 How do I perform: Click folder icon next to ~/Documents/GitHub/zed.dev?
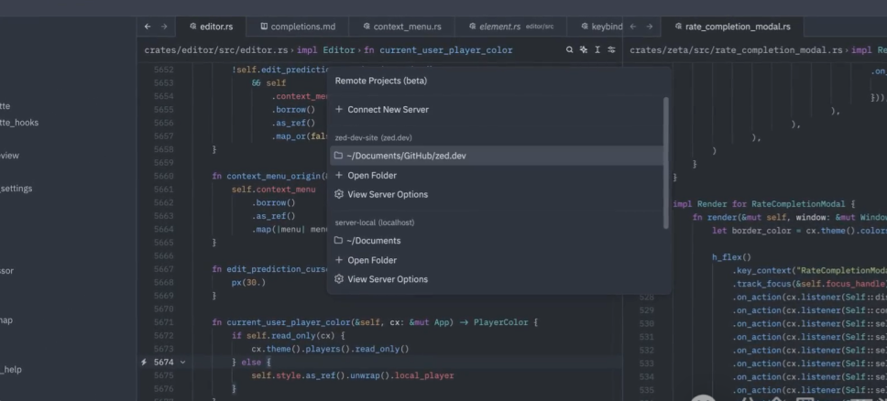click(338, 156)
